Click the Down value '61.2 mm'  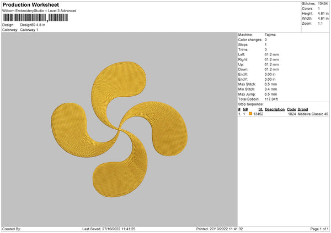(271, 69)
